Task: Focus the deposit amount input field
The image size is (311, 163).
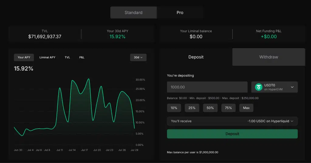Action: [x=207, y=87]
